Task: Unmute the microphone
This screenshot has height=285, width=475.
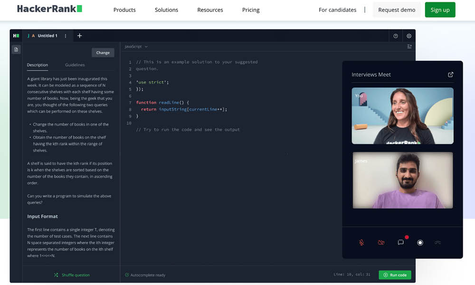Action: (361, 243)
